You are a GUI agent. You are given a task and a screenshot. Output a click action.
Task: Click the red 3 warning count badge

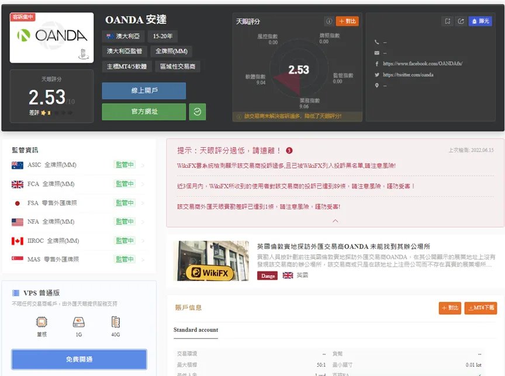point(289,150)
